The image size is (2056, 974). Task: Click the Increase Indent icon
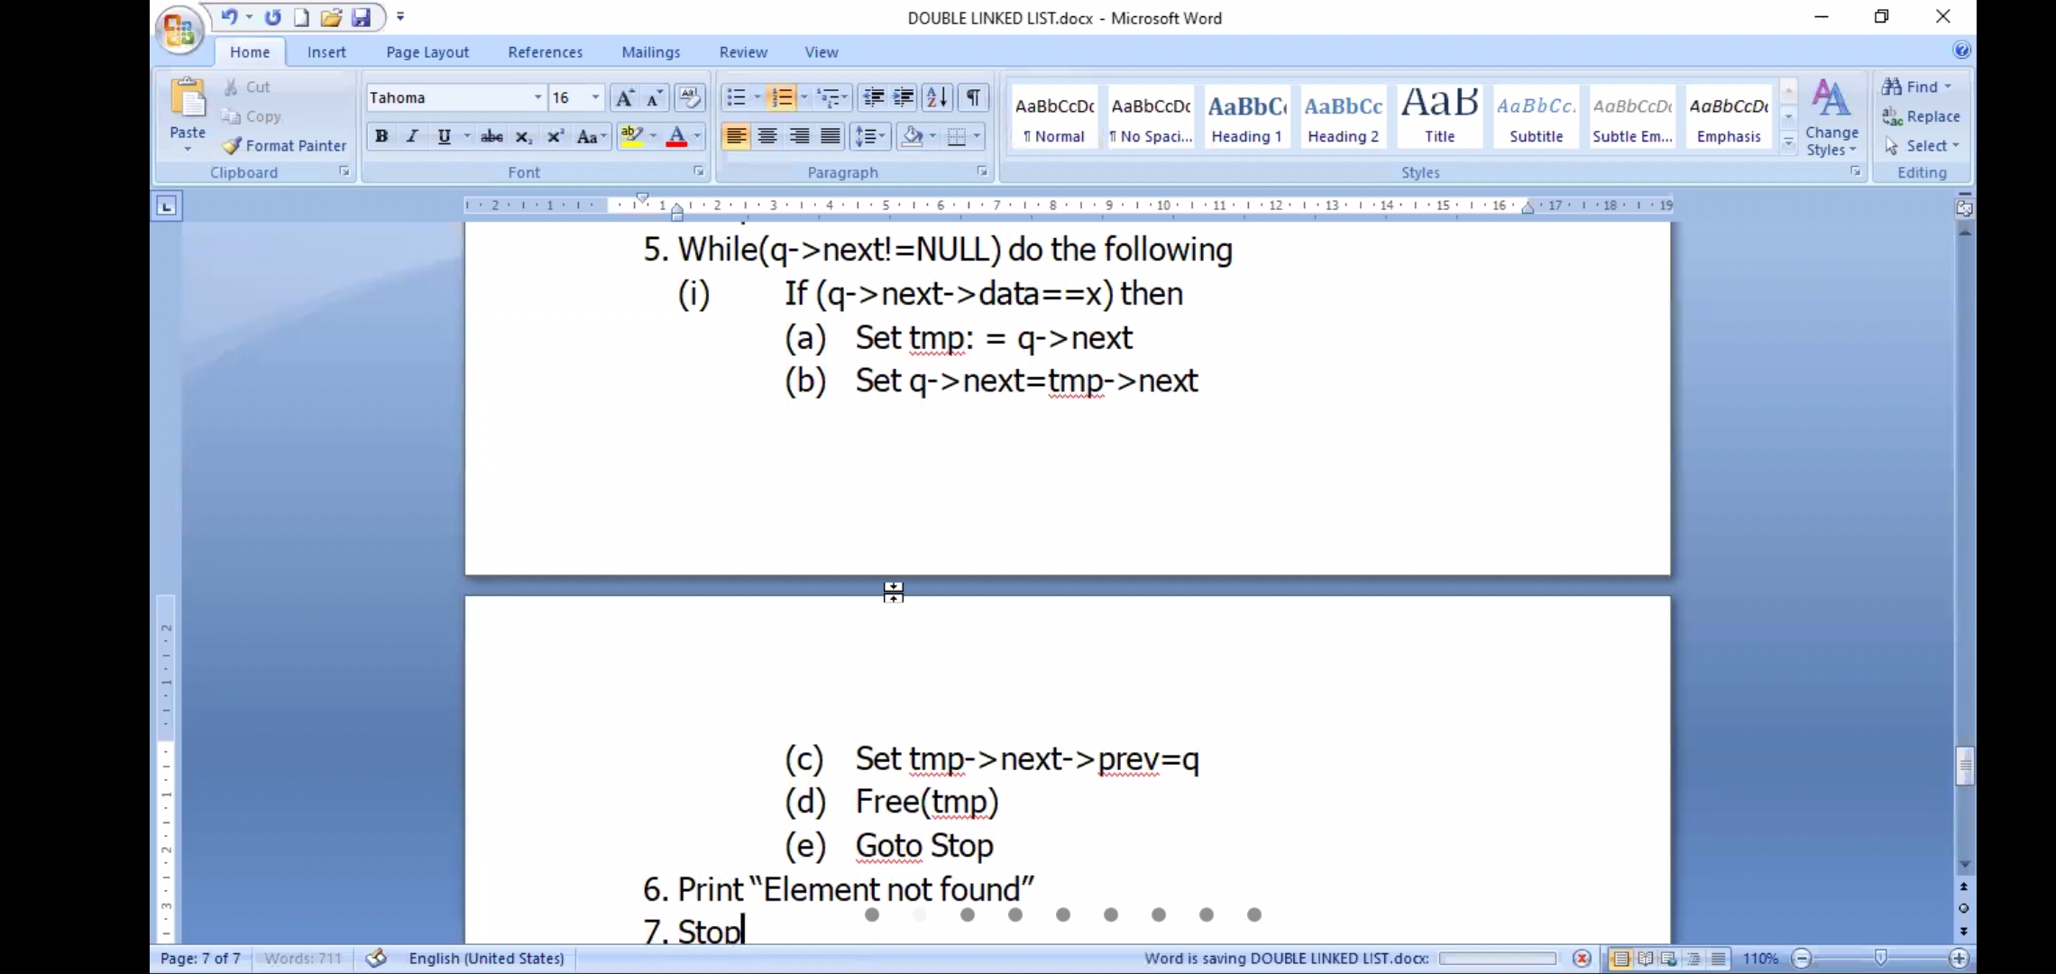(904, 97)
